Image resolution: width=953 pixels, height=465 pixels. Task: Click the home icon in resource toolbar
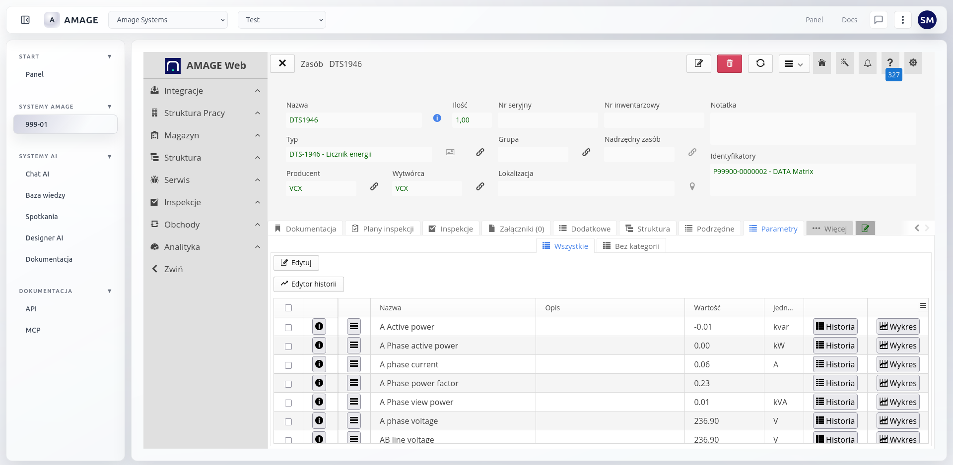click(822, 63)
